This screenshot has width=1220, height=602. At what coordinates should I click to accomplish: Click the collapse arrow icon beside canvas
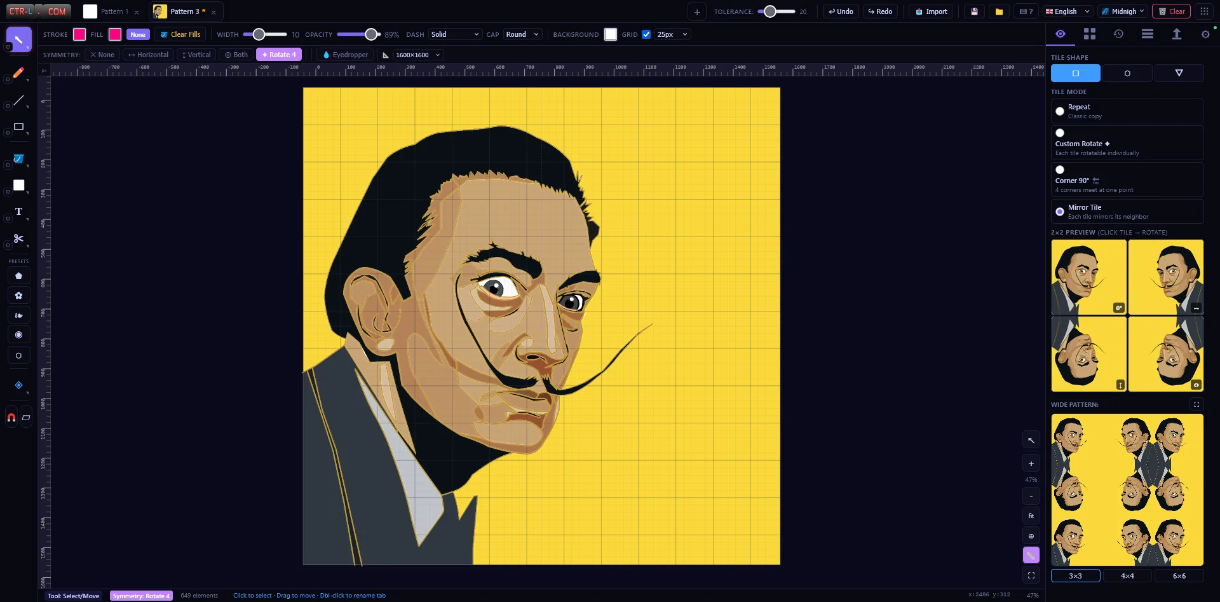point(1031,440)
